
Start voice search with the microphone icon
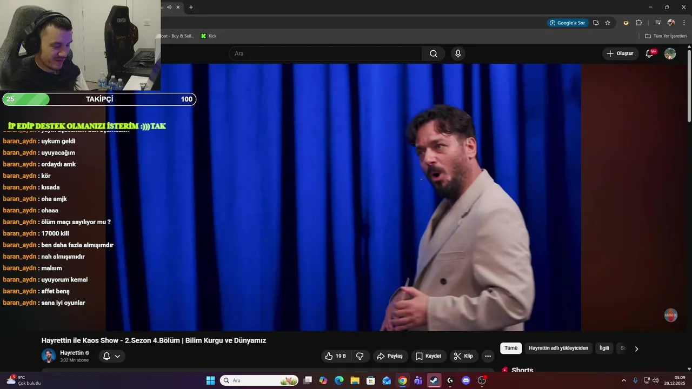[x=458, y=53]
